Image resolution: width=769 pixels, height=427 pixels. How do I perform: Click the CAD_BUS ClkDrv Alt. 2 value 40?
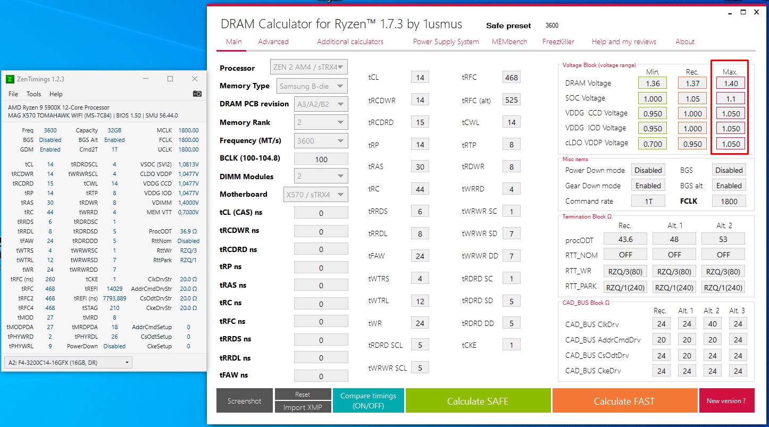click(x=713, y=324)
